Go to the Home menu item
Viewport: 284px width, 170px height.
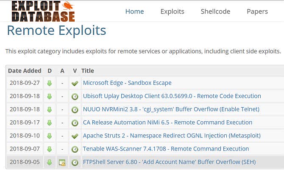[x=134, y=11]
